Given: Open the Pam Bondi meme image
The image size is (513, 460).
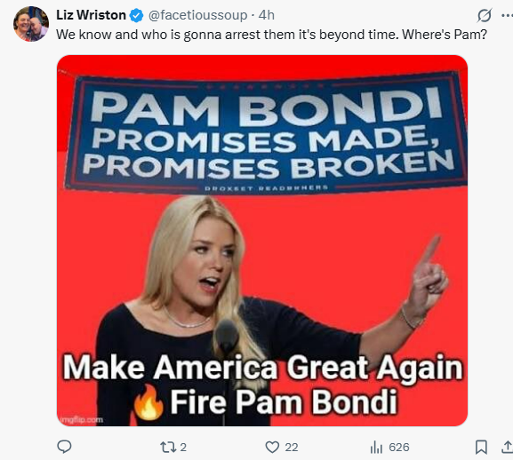Looking at the screenshot, I should coord(262,241).
